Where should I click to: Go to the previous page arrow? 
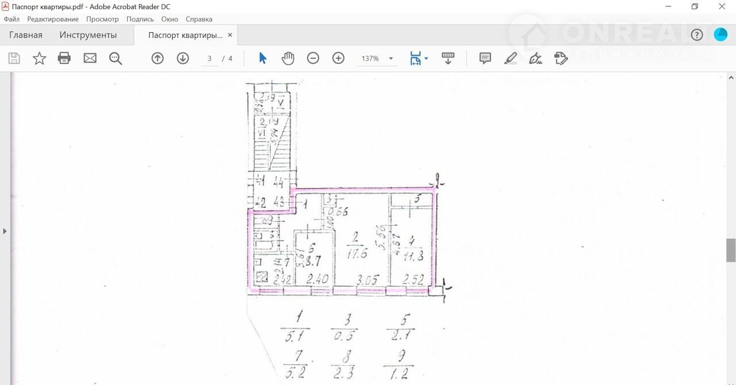point(158,58)
